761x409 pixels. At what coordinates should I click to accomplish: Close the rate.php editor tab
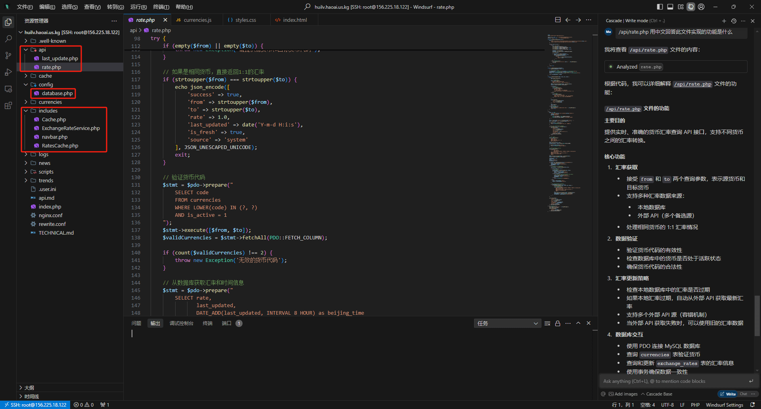click(165, 20)
